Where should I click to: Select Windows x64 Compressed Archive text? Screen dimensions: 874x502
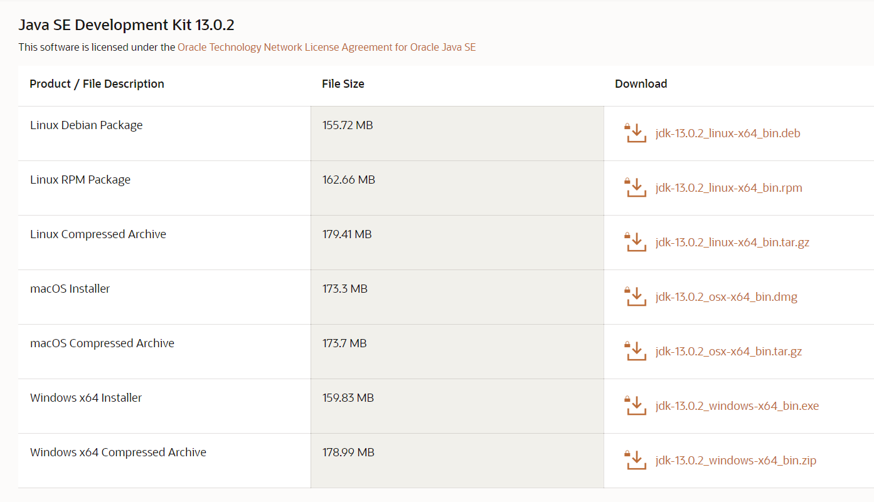(118, 452)
